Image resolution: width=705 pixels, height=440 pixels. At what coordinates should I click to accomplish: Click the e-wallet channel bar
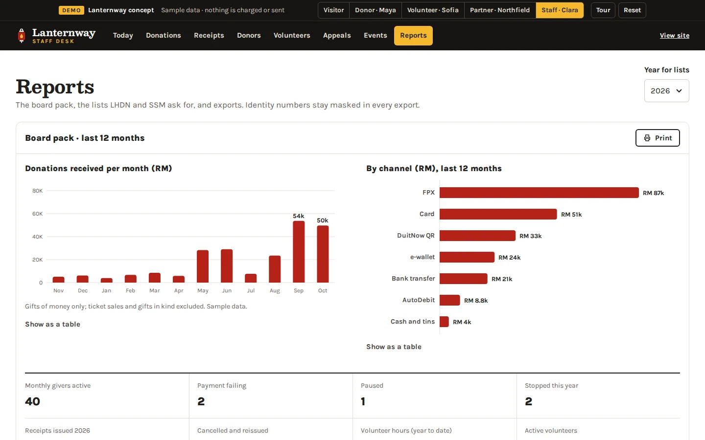[x=467, y=257]
